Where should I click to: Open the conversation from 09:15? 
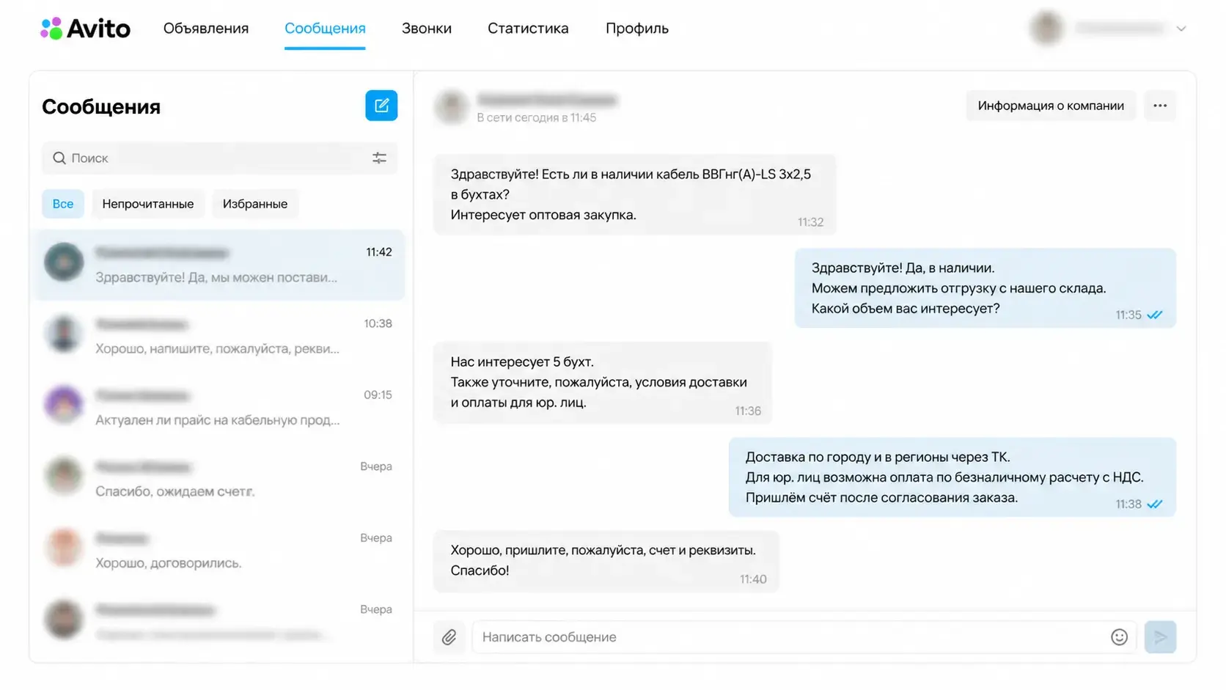coord(219,407)
